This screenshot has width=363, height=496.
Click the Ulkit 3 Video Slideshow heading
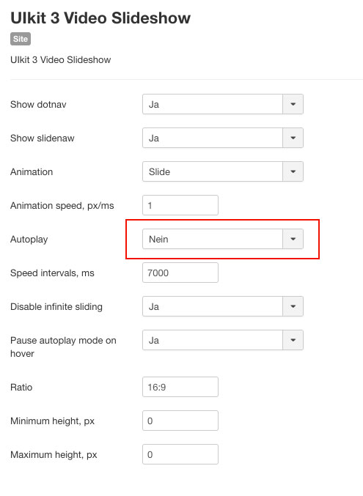100,18
